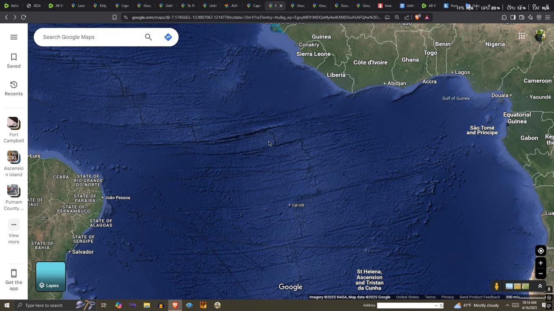Click the Pegman Street View icon
The height and width of the screenshot is (311, 554).
pyautogui.click(x=496, y=286)
